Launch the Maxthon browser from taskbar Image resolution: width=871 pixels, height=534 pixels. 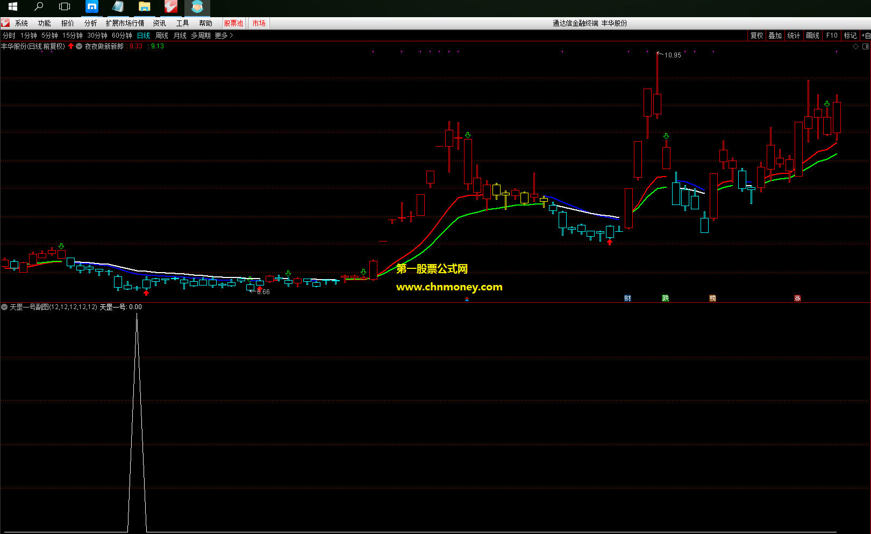(x=92, y=7)
